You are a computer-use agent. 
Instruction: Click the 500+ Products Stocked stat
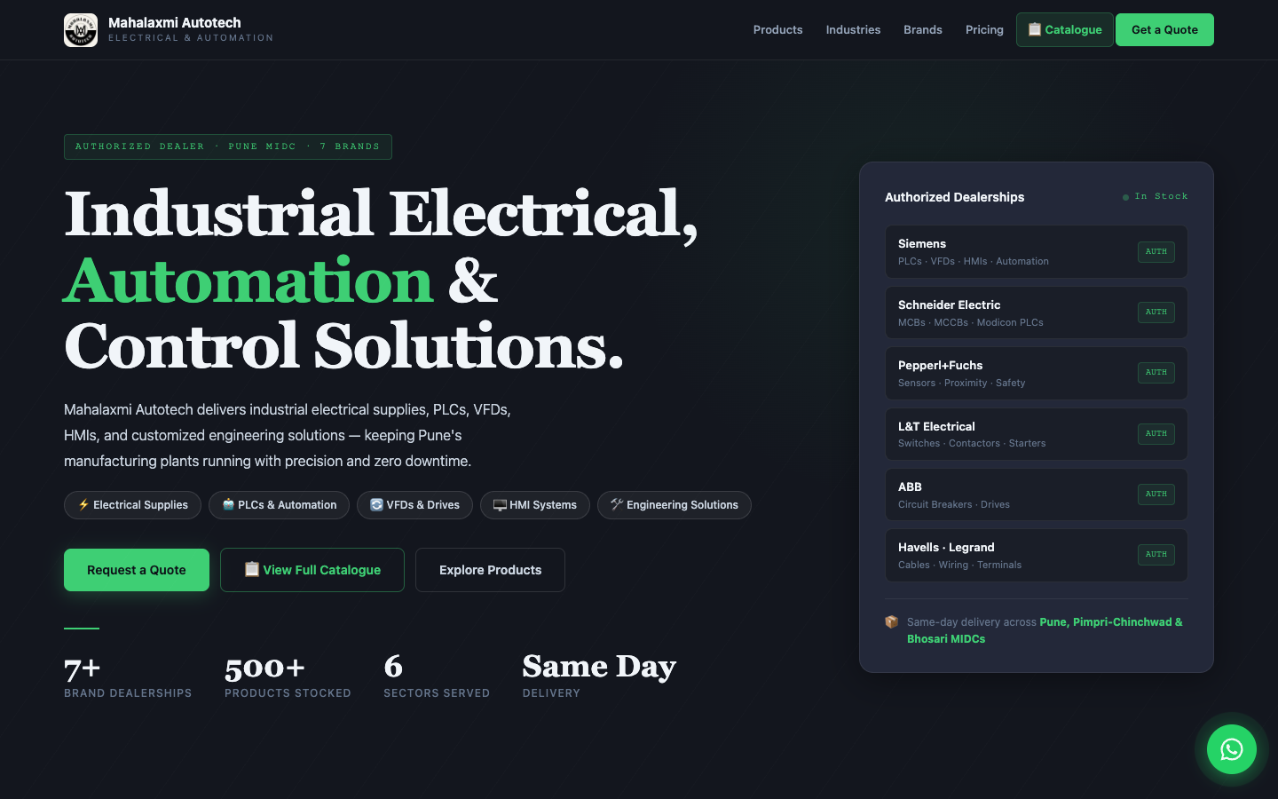[x=288, y=677]
